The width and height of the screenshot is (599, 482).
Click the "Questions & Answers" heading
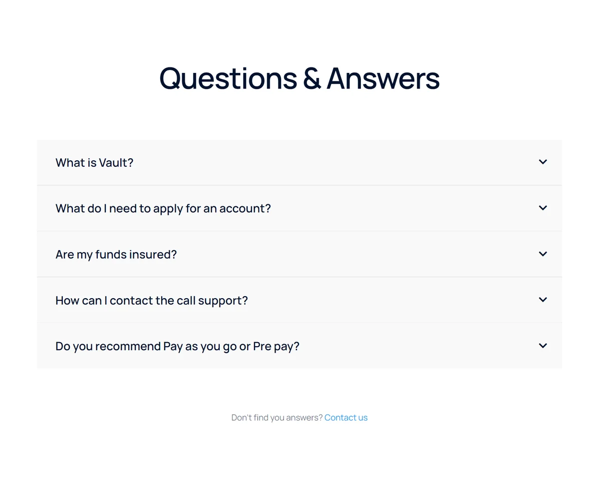(299, 78)
